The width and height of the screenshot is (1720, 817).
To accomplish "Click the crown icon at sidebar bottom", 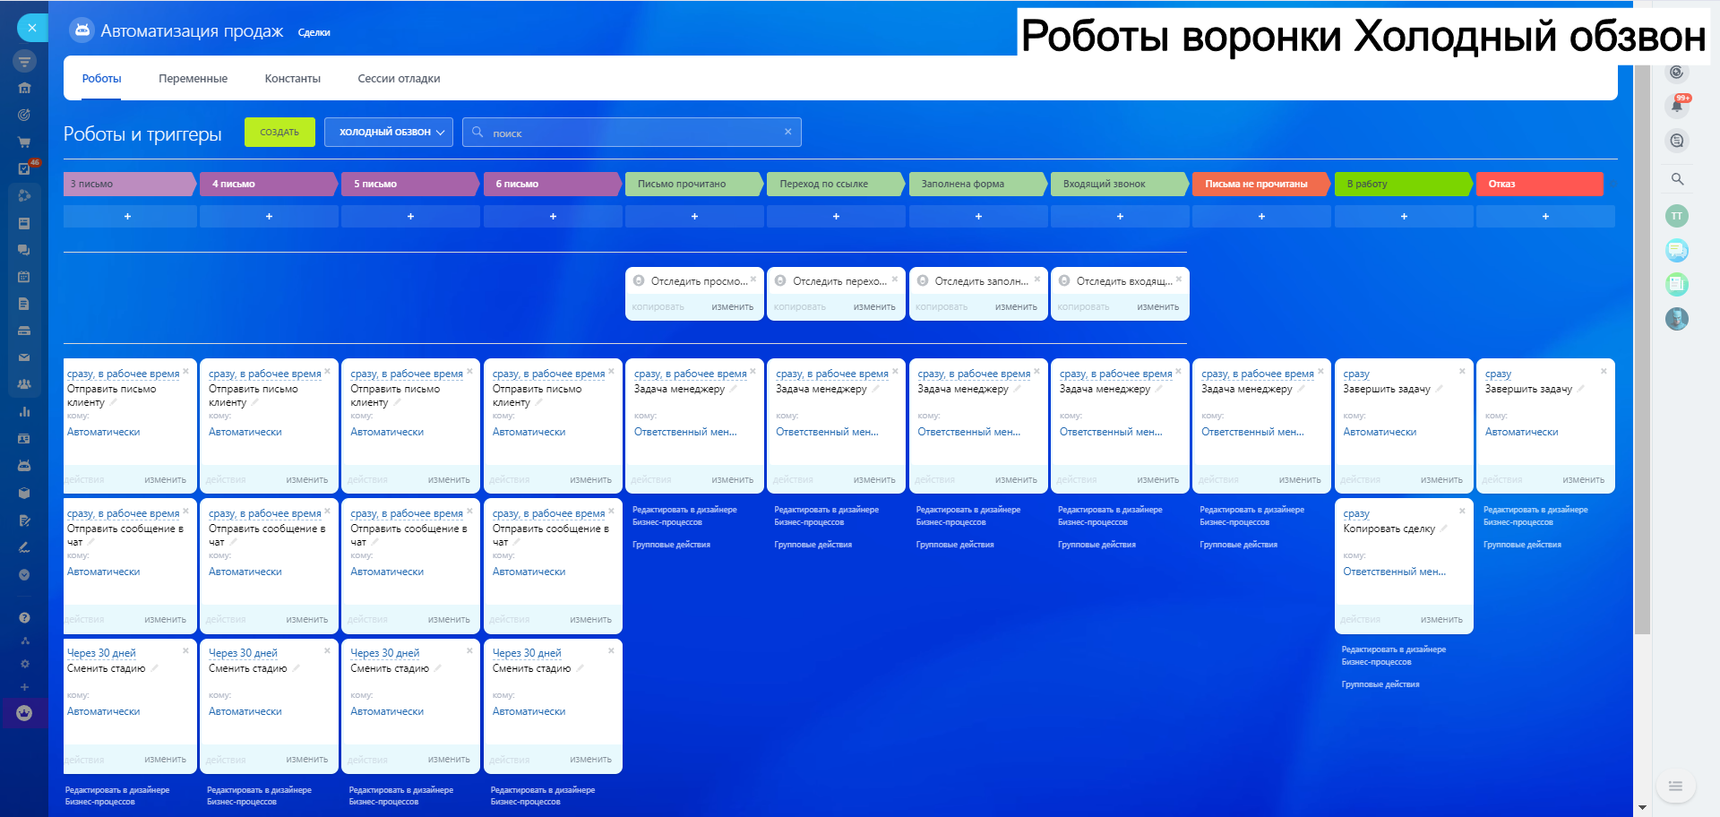I will (24, 713).
